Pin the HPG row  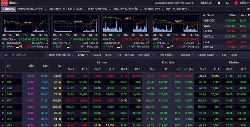pyautogui.click(x=3, y=125)
